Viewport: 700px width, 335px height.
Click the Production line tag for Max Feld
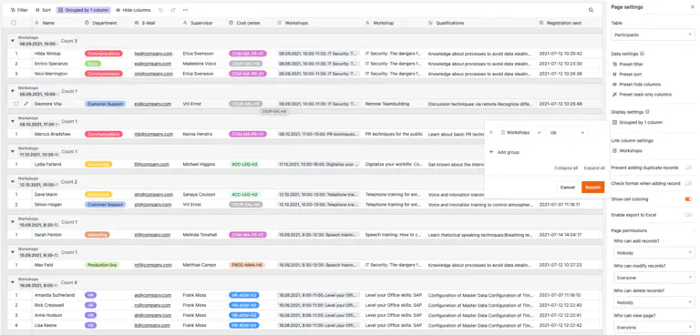[x=102, y=265]
